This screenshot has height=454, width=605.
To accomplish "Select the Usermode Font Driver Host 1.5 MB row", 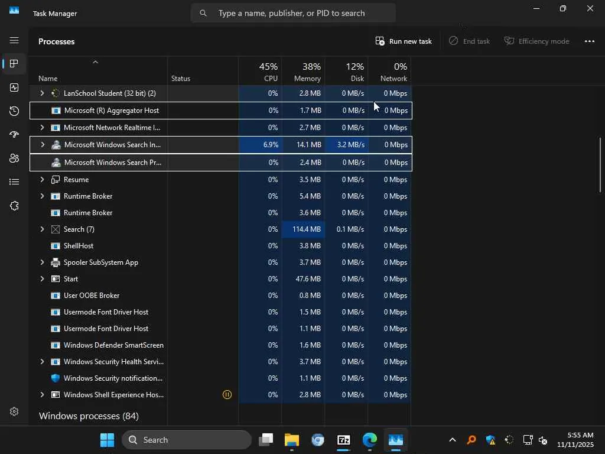I will [220, 312].
